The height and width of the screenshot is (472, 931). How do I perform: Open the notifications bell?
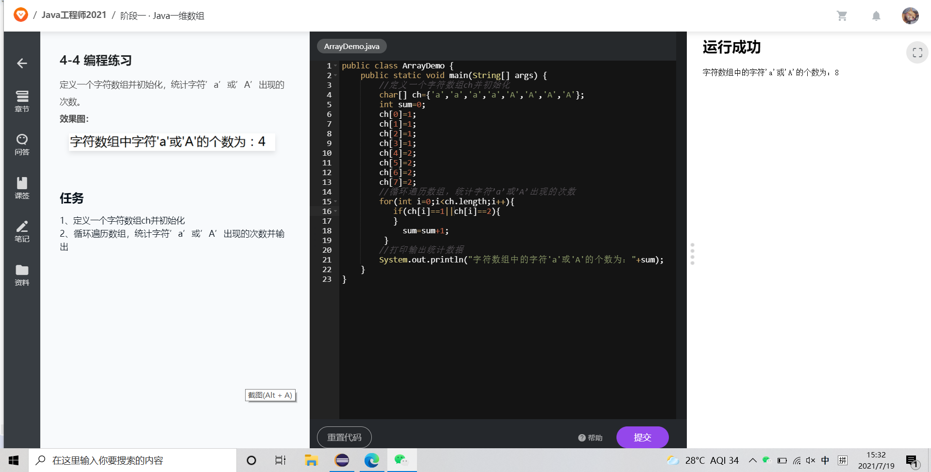876,16
